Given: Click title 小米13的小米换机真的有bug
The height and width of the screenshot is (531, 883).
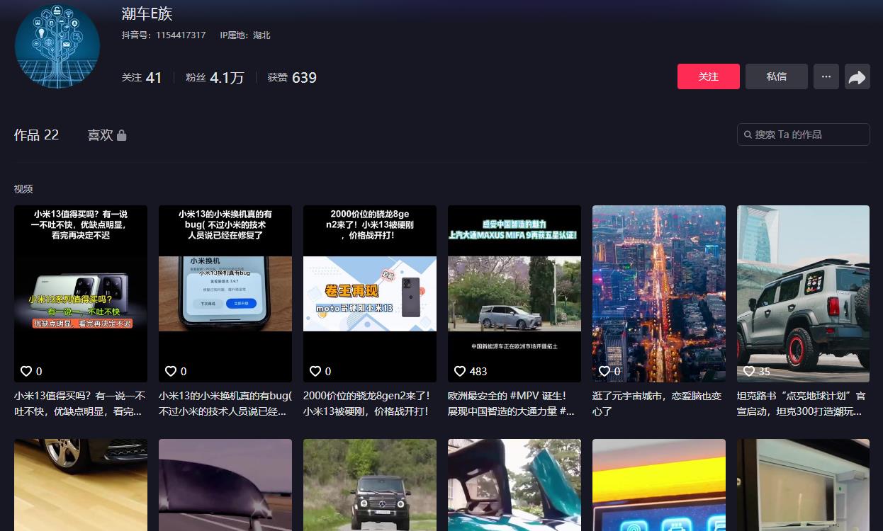Looking at the screenshot, I should point(225,404).
